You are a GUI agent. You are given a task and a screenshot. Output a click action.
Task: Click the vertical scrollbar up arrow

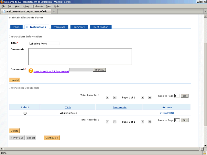tap(205, 16)
